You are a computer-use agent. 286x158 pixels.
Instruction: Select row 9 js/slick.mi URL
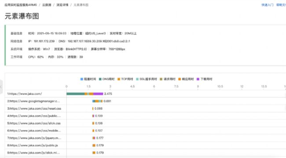[x=33, y=153]
